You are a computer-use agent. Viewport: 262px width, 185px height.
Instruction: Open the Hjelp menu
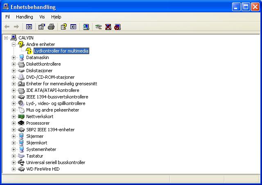[x=56, y=17]
